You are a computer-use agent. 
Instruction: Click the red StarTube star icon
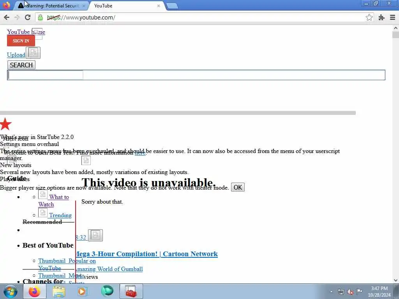tap(5, 124)
